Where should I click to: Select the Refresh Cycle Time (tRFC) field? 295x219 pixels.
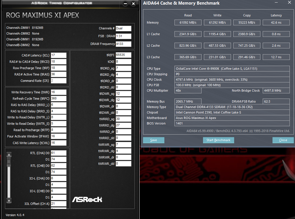[59, 99]
